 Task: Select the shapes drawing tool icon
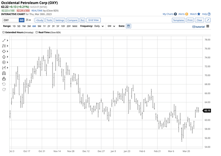(4, 52)
